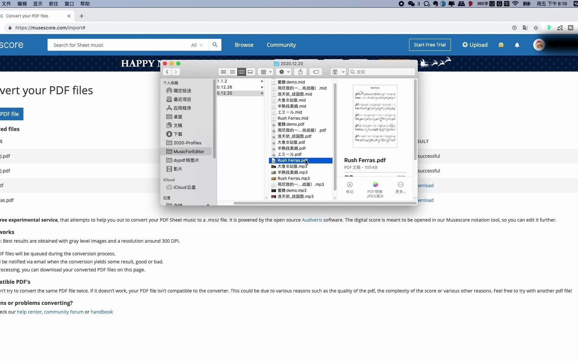
Task: Click the Upload button
Action: (475, 45)
